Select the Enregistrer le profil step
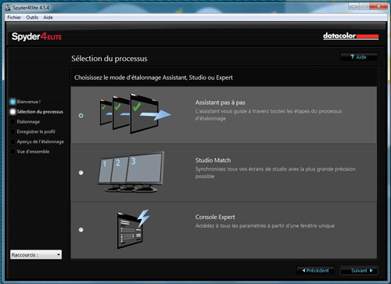 tap(33, 131)
